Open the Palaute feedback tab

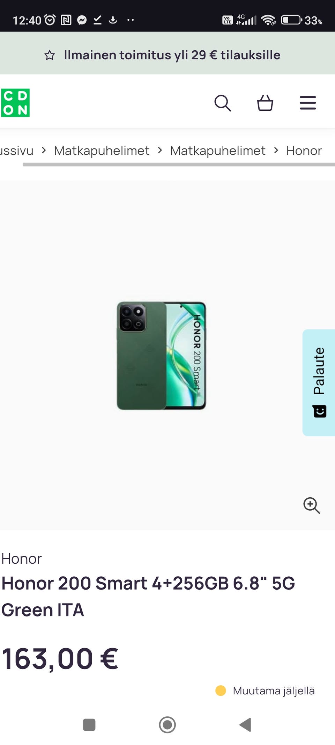[x=319, y=382]
